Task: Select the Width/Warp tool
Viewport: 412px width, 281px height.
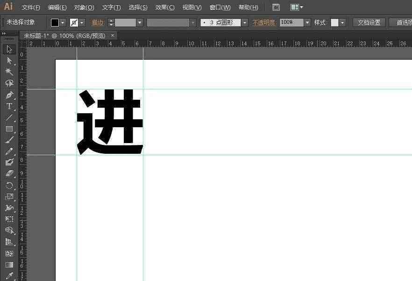Action: click(9, 208)
